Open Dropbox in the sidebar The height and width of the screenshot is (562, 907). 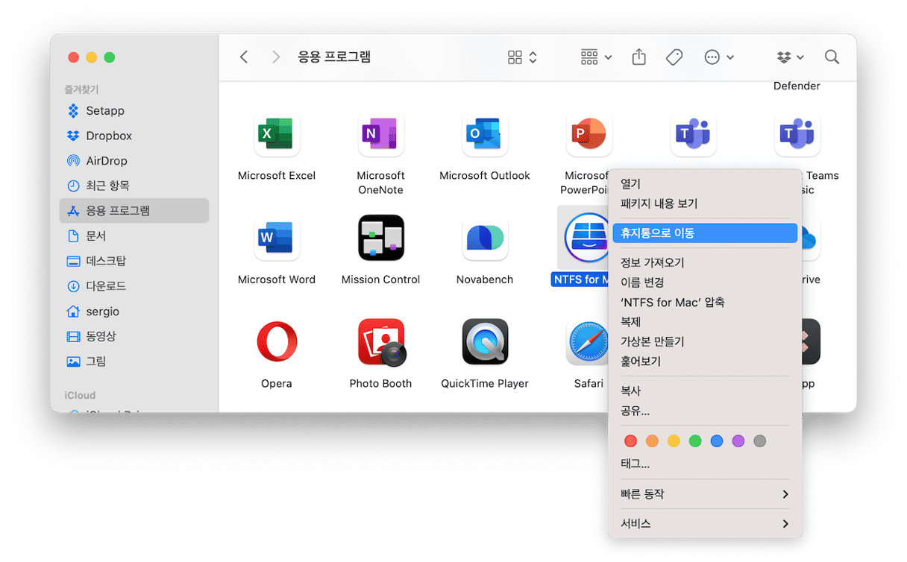(134, 136)
